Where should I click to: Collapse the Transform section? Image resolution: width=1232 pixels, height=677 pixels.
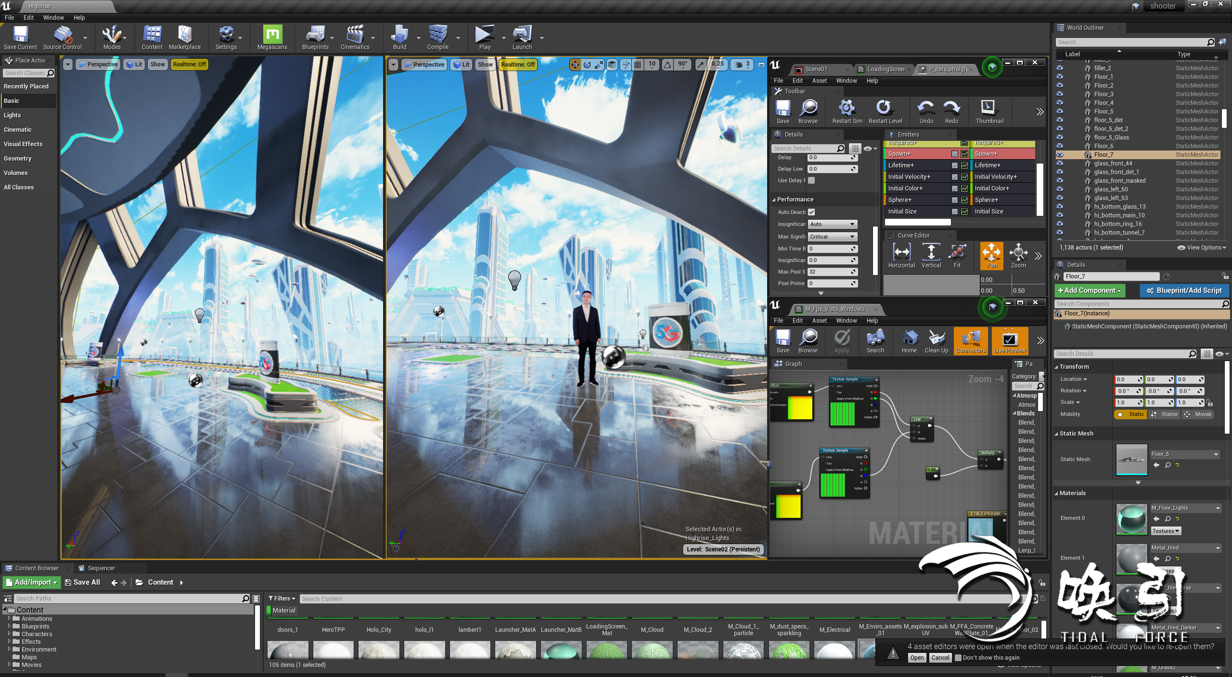point(1056,367)
